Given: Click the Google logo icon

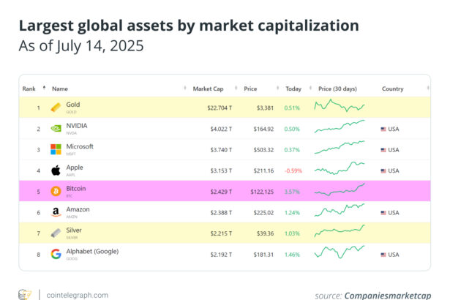Looking at the screenshot, I should click(56, 254).
